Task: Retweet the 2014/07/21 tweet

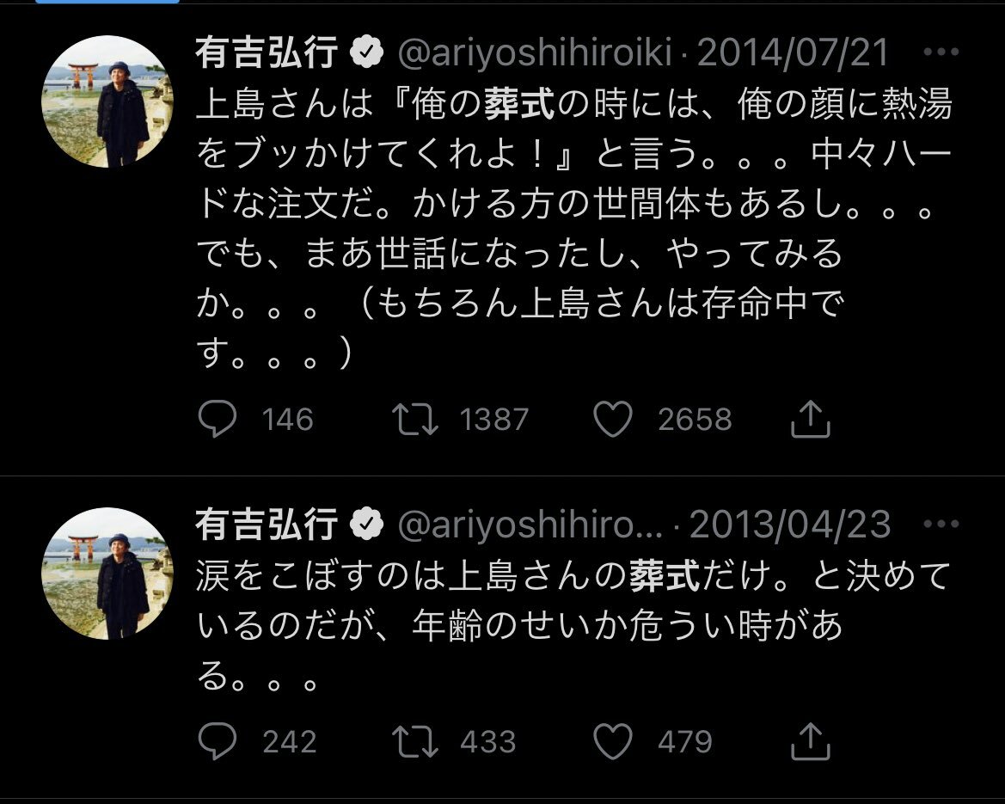Action: pos(415,420)
